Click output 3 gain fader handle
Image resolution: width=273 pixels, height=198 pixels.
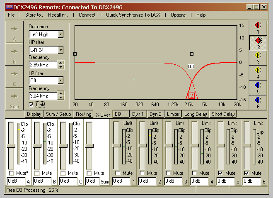(x=168, y=146)
